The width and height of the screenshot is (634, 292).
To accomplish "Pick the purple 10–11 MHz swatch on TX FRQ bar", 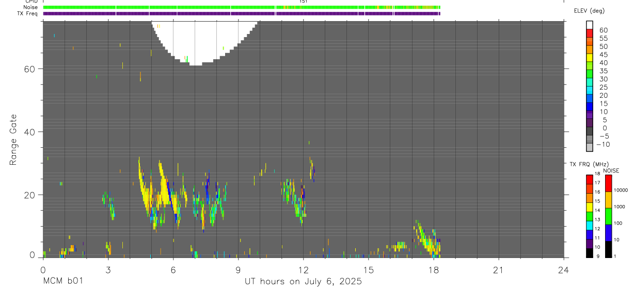I will point(589,244).
